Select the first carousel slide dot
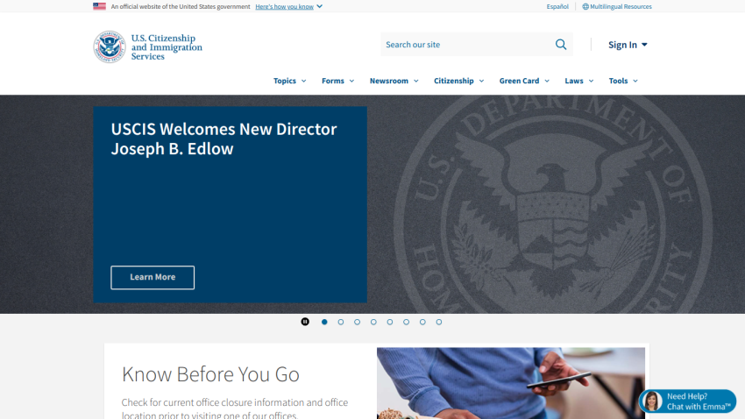Viewport: 745px width, 419px height. click(324, 322)
